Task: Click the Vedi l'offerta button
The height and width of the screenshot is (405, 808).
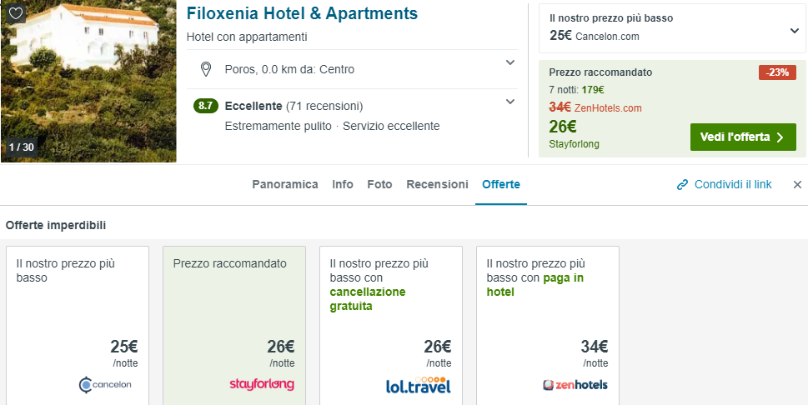Action: [743, 137]
